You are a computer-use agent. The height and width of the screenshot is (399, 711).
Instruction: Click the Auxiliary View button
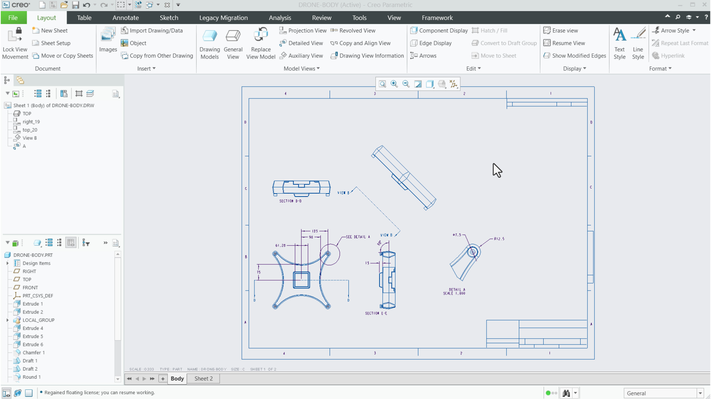[301, 56]
